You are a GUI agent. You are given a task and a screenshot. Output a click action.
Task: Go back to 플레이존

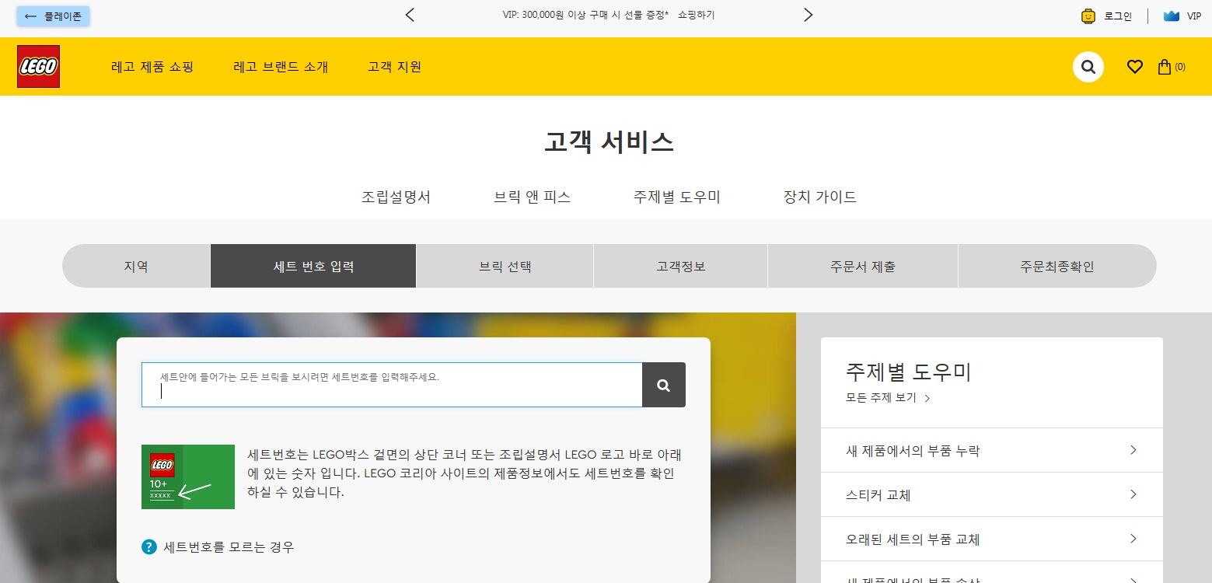[53, 16]
